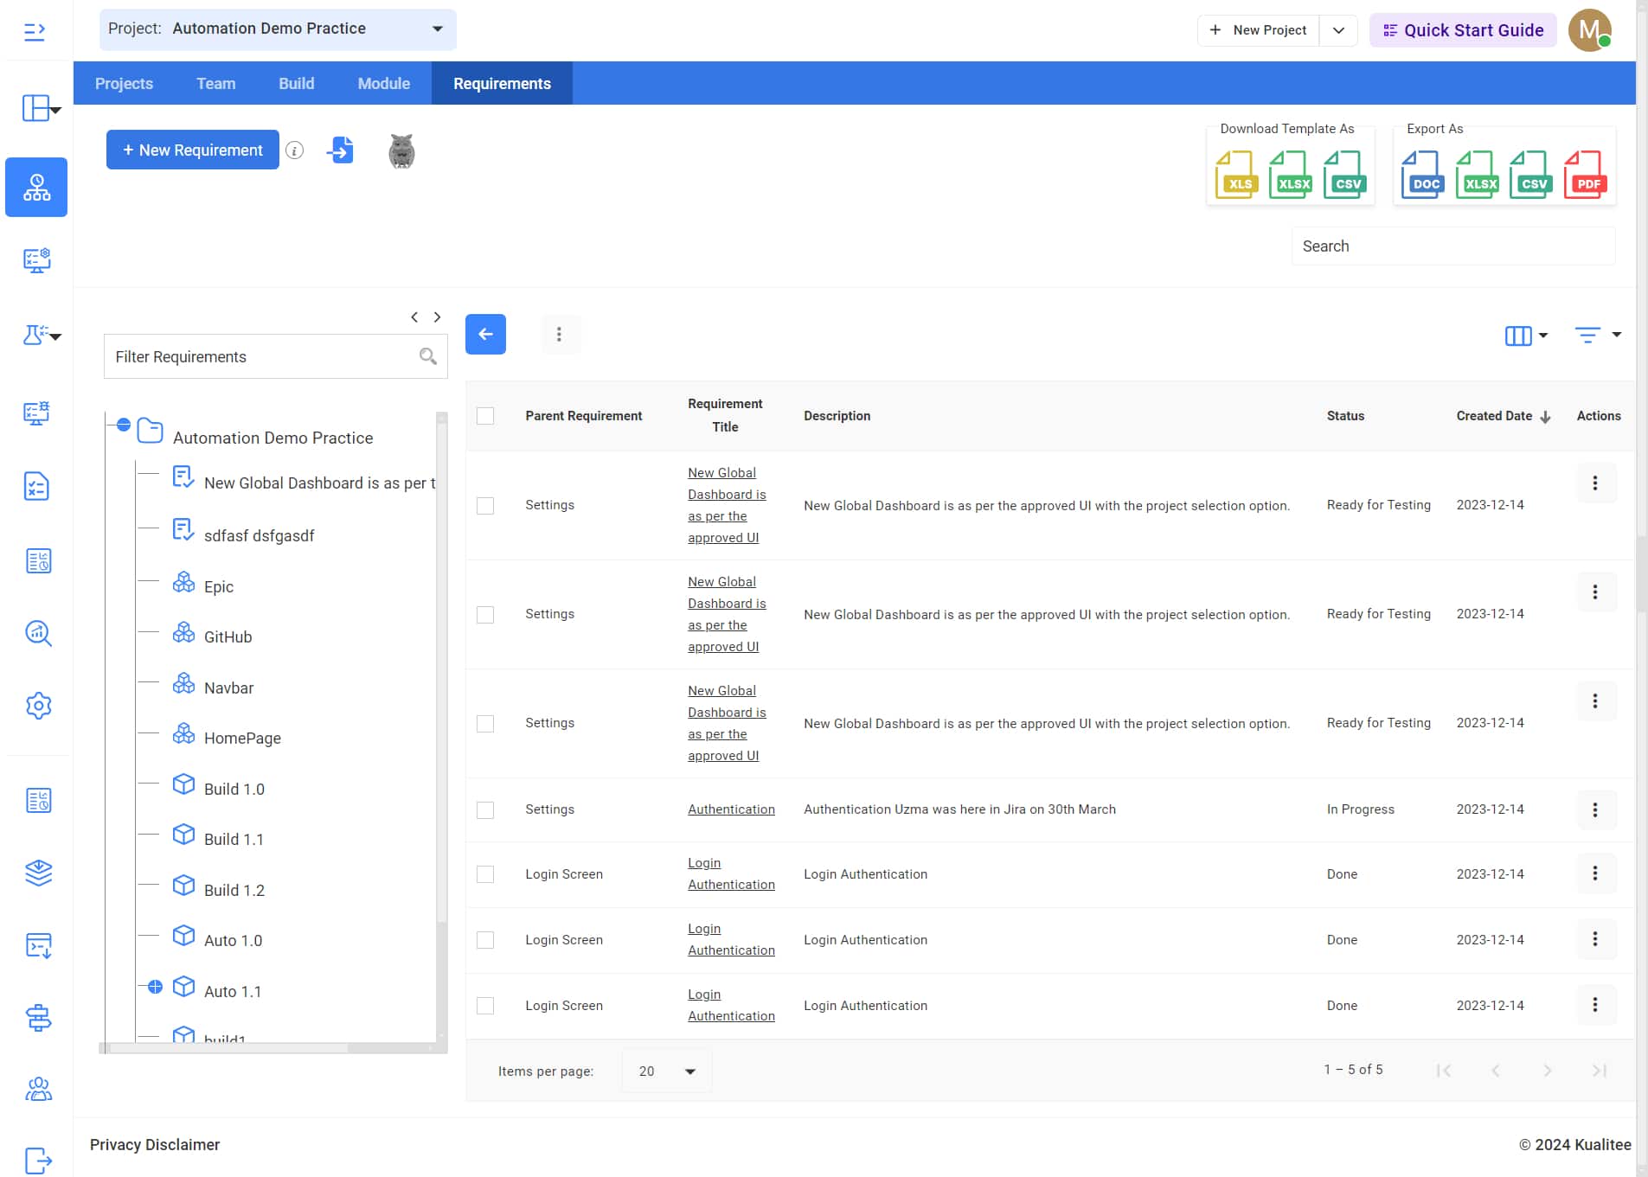
Task: Click the owl mascot icon
Action: pyautogui.click(x=401, y=151)
